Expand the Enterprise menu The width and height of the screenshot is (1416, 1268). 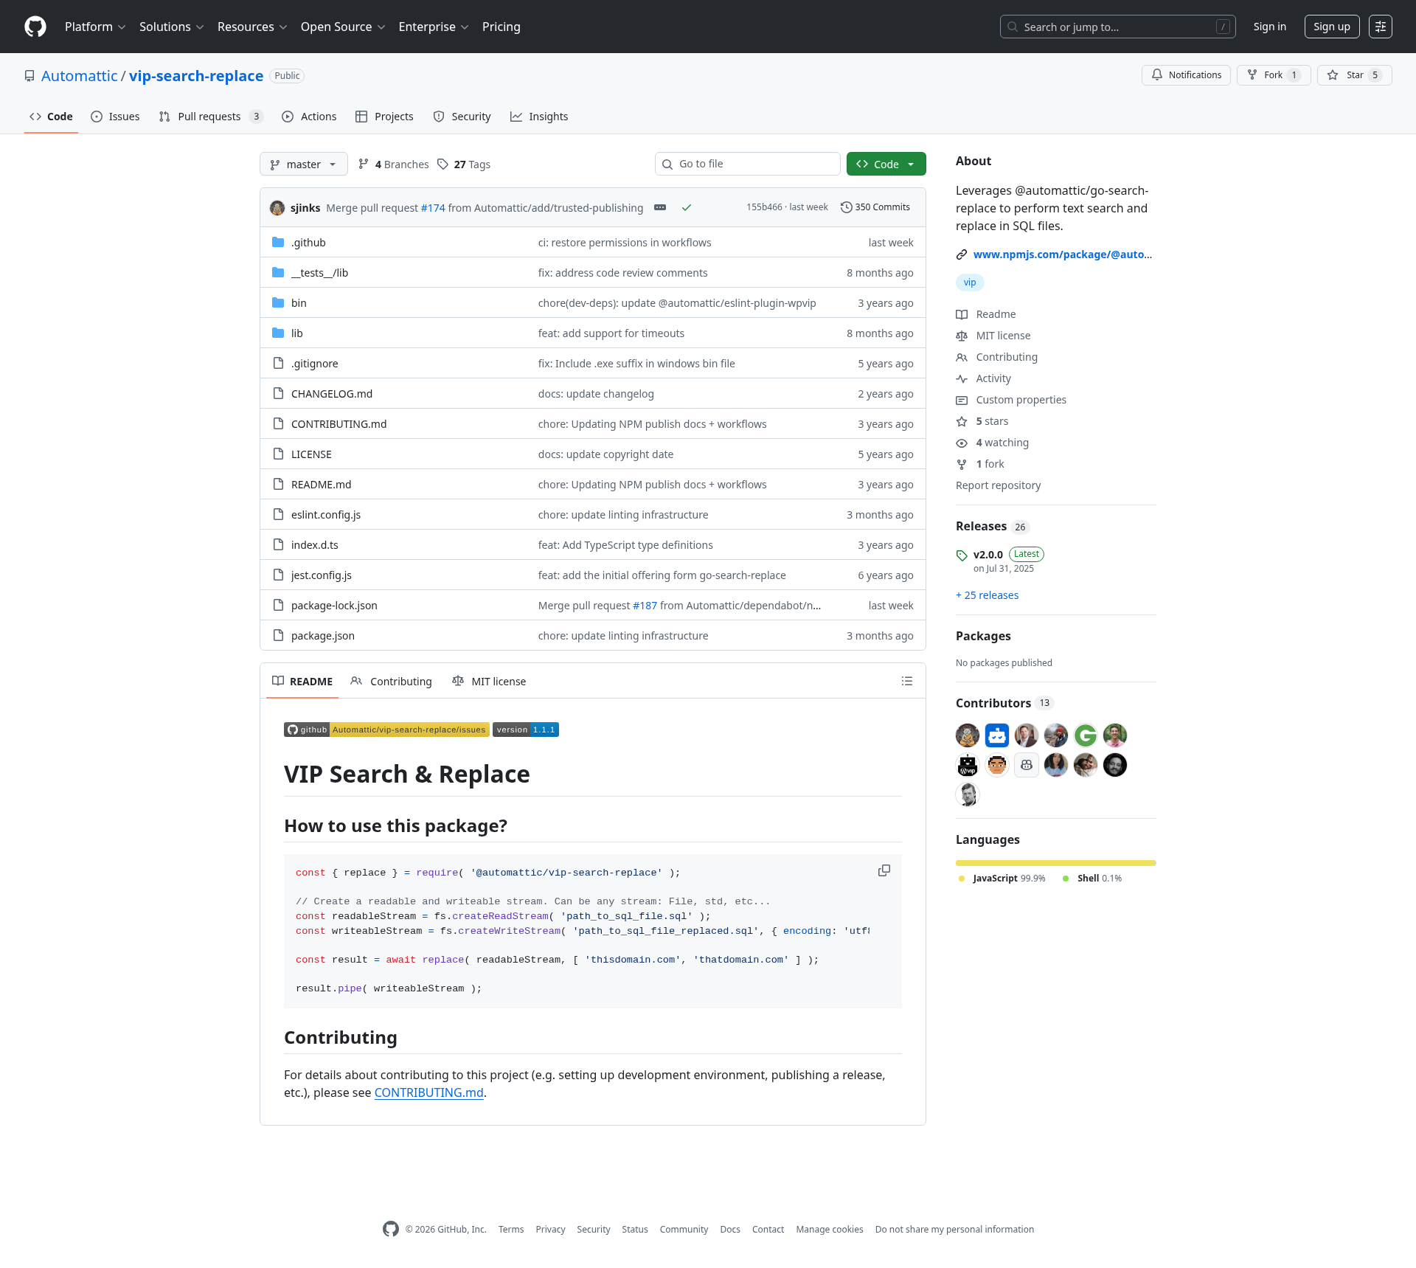click(434, 27)
